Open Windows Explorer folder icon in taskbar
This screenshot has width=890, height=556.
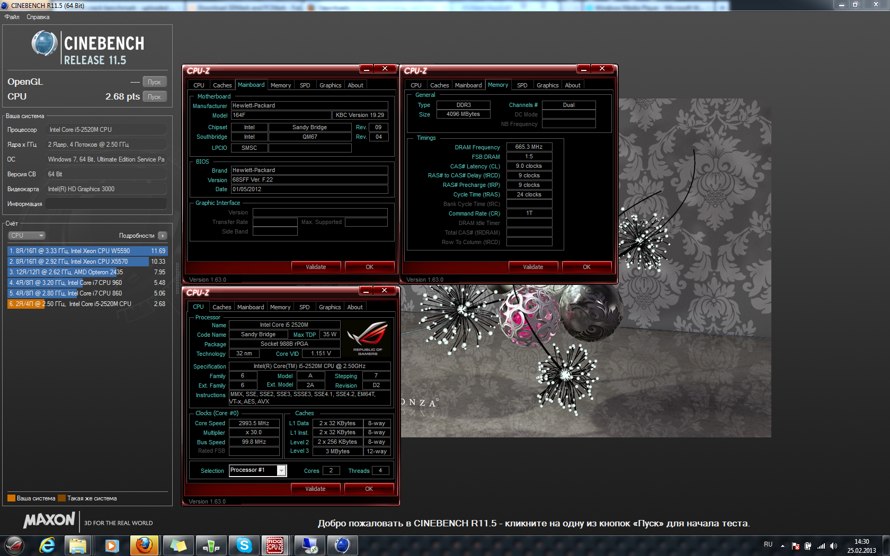click(78, 545)
